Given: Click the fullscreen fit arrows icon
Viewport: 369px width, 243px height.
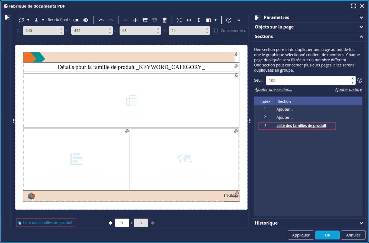Looking at the screenshot, I should pos(179,20).
